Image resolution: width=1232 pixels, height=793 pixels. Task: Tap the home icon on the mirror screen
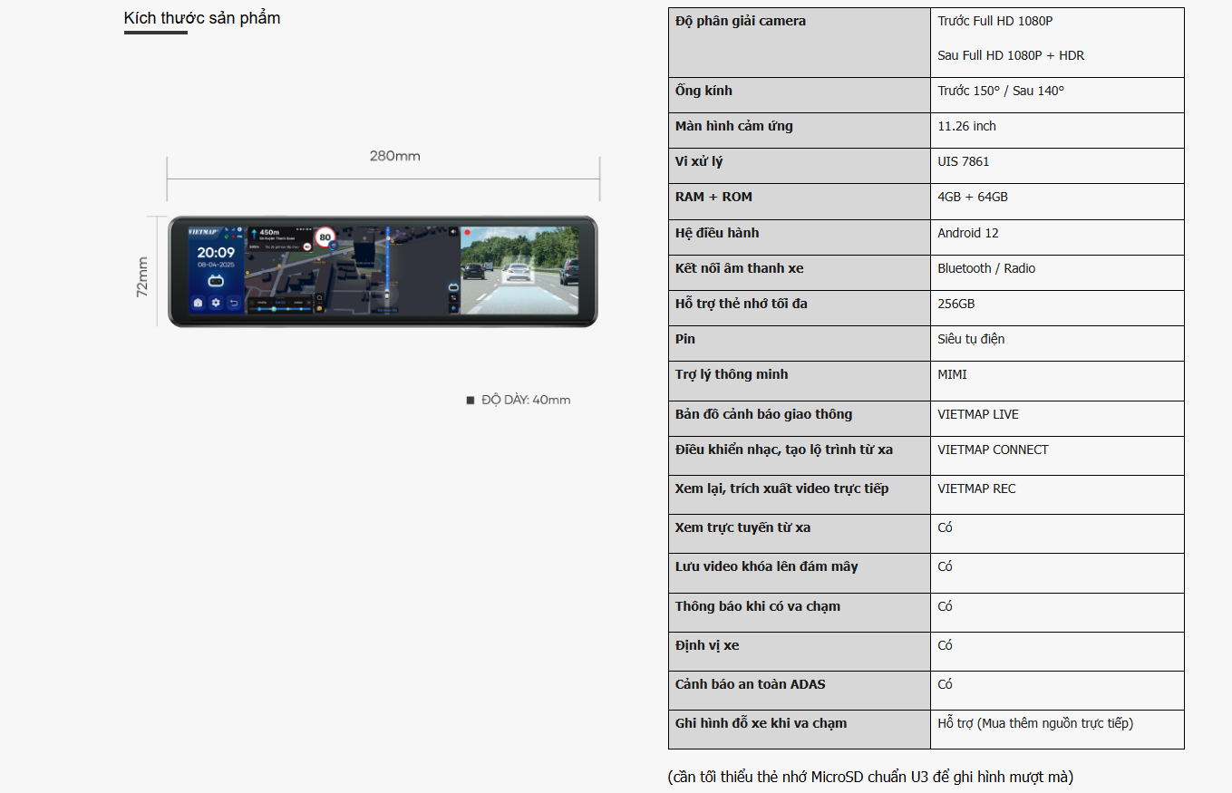[x=198, y=303]
